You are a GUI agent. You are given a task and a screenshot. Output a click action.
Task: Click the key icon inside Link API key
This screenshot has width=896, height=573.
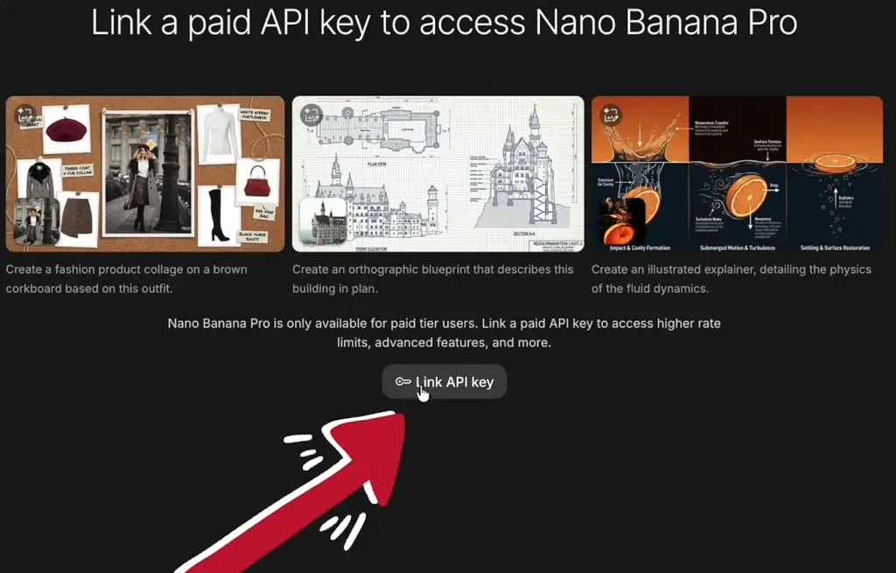point(403,381)
